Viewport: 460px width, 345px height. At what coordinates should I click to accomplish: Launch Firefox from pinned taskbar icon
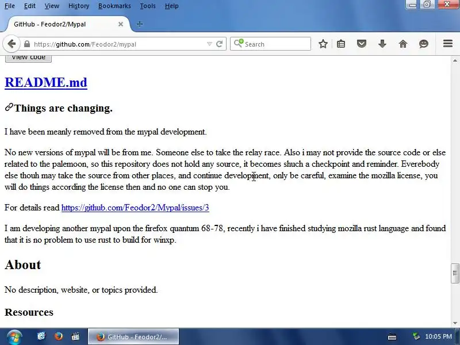click(59, 336)
